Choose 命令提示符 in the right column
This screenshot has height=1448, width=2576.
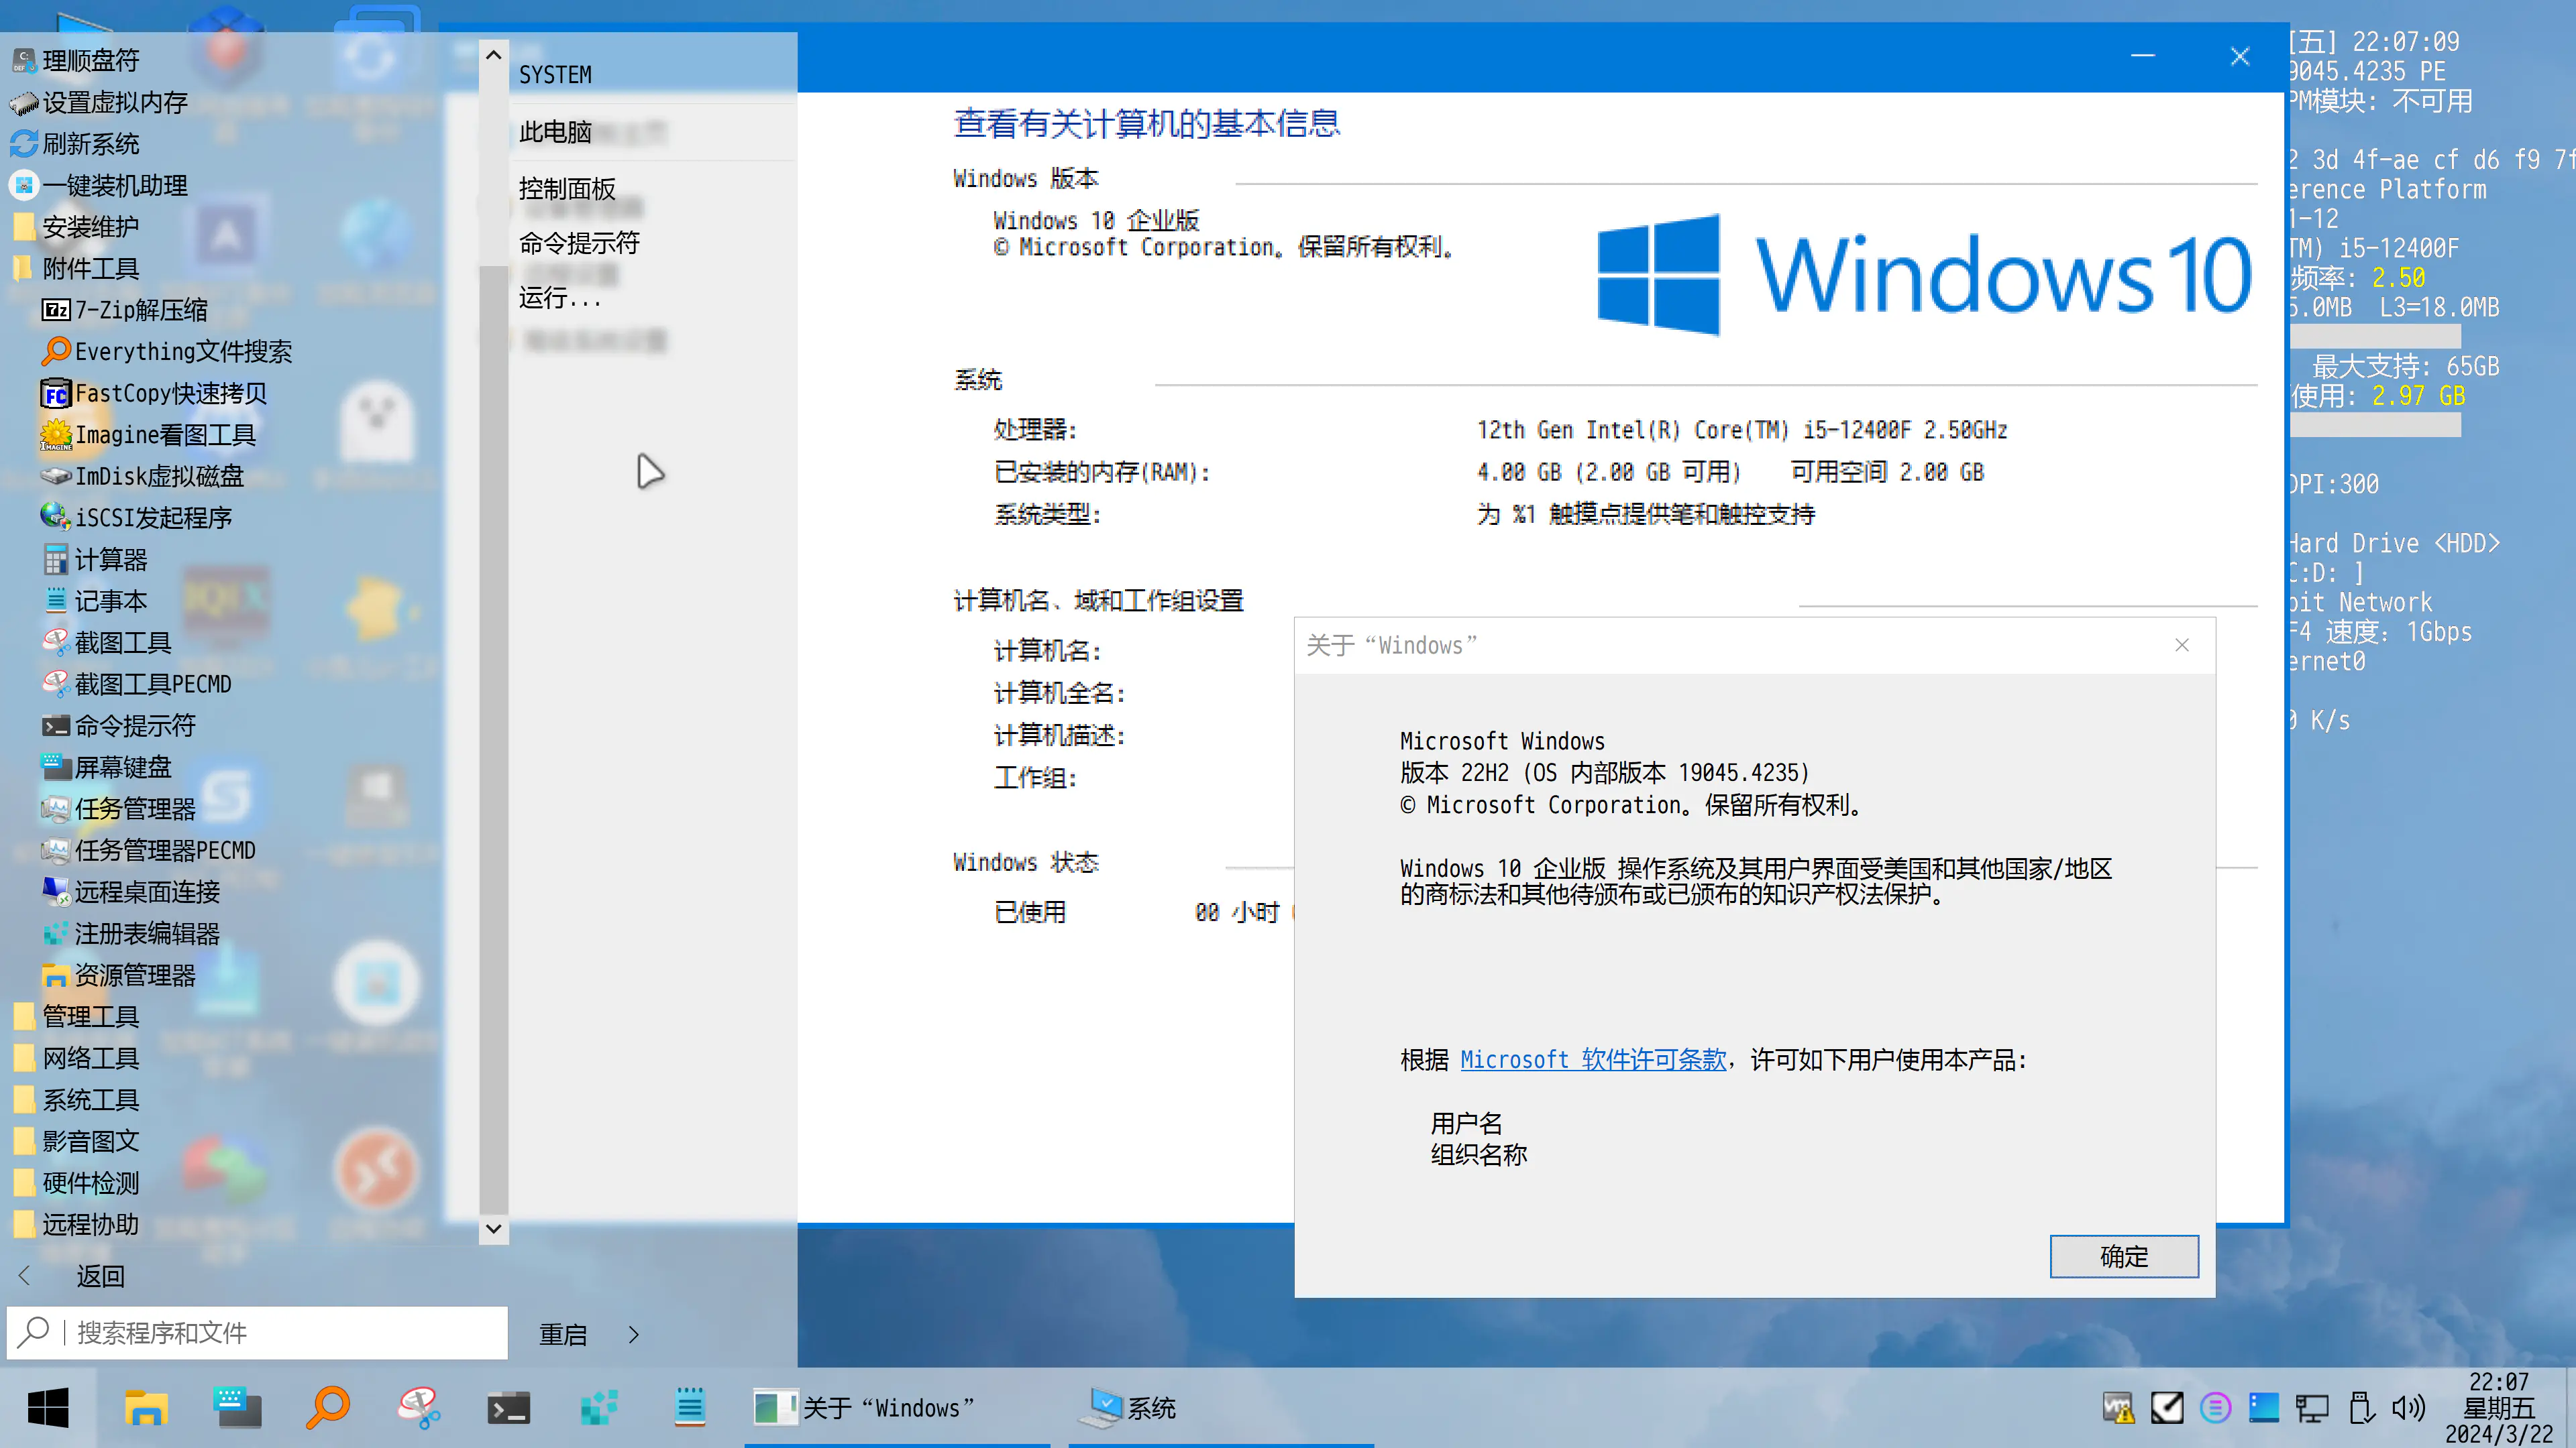point(579,243)
